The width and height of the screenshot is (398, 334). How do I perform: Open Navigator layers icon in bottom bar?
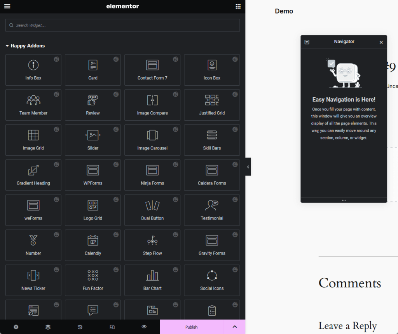pos(48,327)
